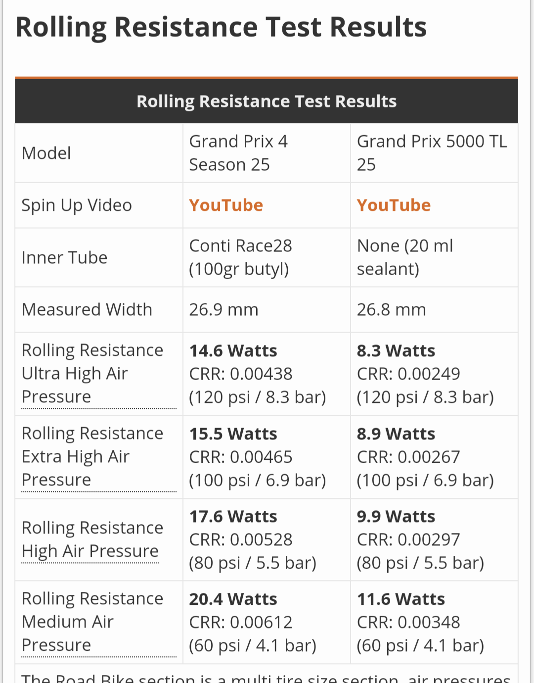Click the 14.6 Watts result
534x683 pixels.
[233, 351]
